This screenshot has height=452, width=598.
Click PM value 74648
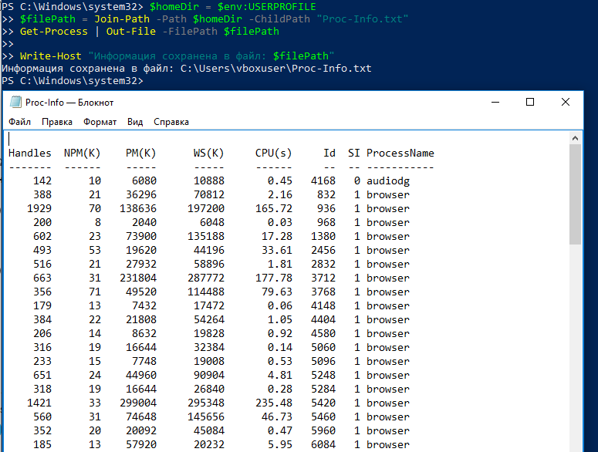140,417
